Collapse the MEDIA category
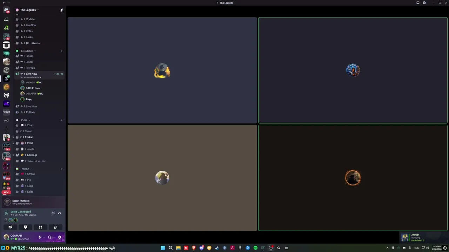 [x=24, y=169]
